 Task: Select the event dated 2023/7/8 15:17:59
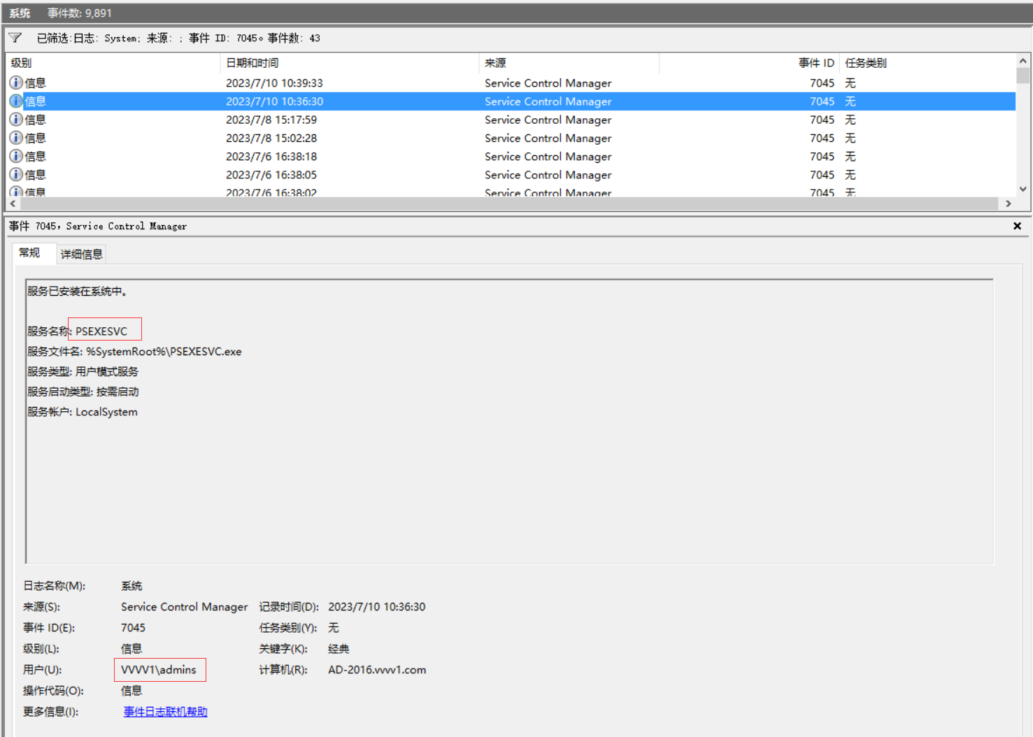pyautogui.click(x=350, y=120)
